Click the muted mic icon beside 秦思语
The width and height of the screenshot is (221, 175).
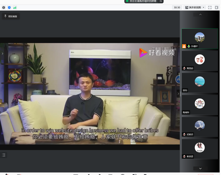[184, 157]
